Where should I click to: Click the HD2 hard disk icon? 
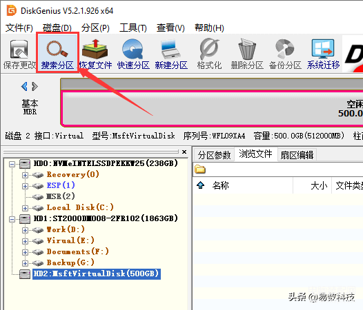tap(25, 274)
